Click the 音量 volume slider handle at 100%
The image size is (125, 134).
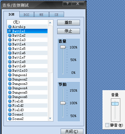(x=63, y=47)
